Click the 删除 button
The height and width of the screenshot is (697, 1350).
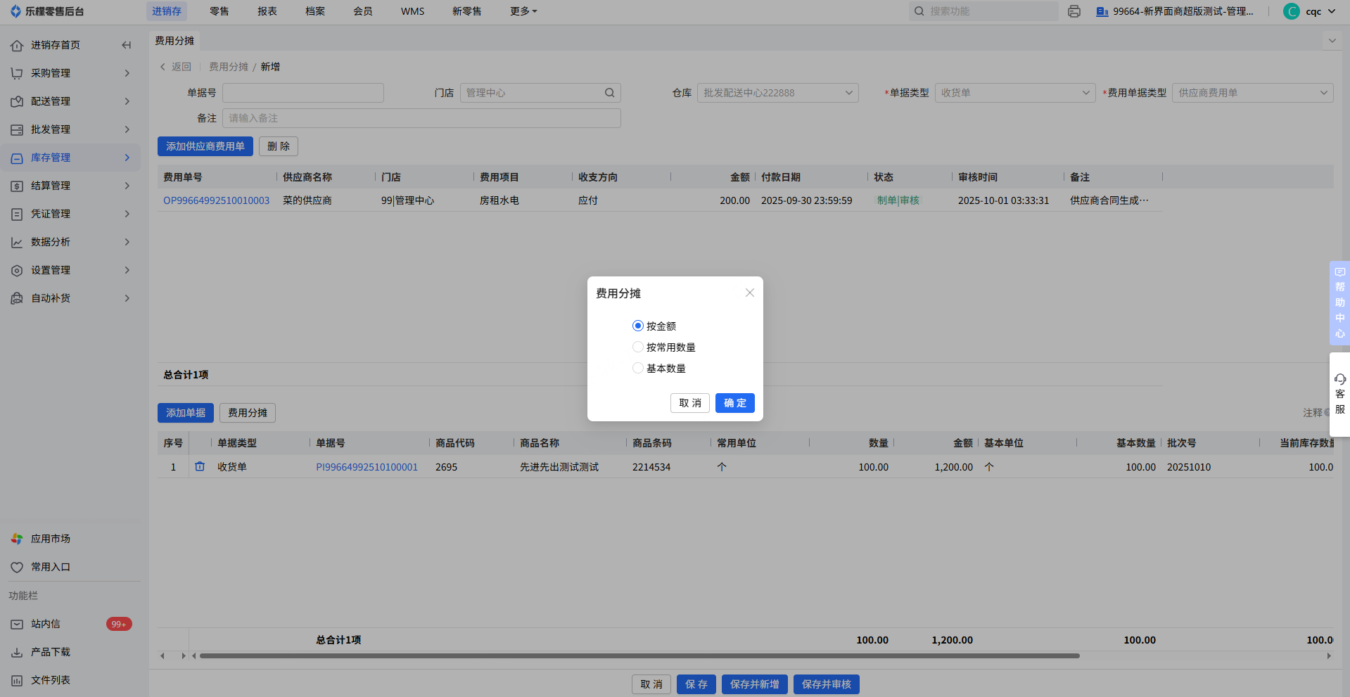279,146
